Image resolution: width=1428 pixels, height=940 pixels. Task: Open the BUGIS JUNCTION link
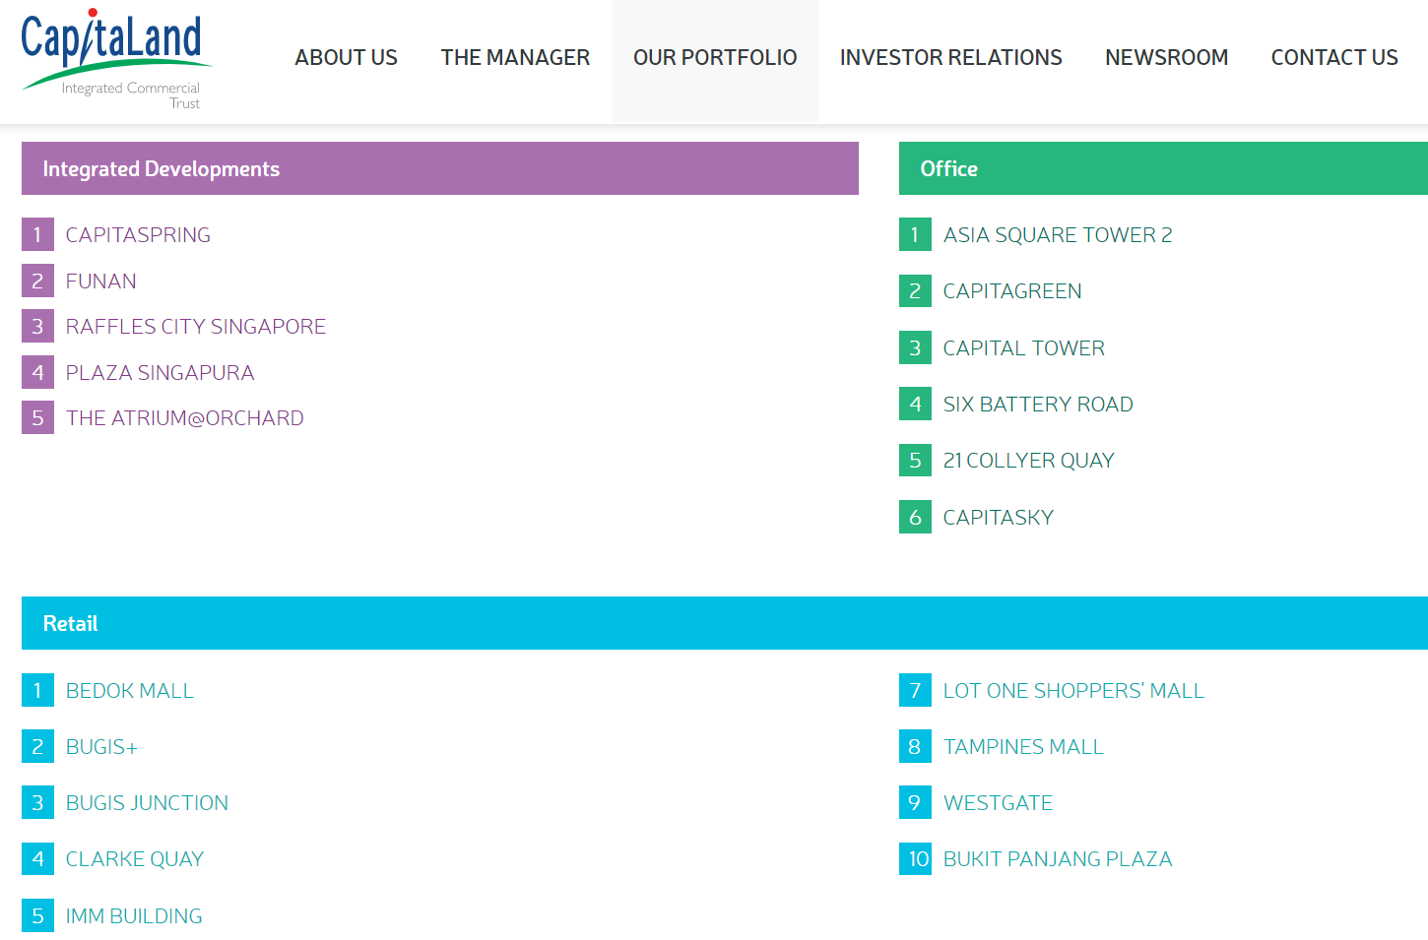(147, 803)
